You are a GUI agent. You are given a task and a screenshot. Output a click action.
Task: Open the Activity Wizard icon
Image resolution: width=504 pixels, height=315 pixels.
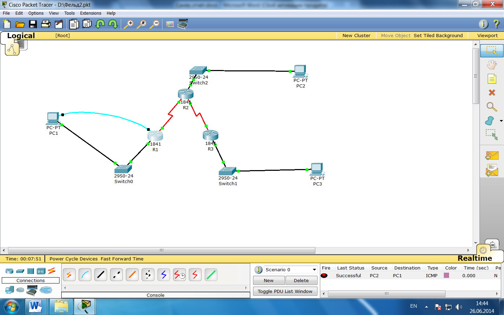[59, 24]
